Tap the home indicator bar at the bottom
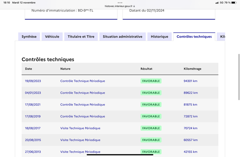 (120, 155)
